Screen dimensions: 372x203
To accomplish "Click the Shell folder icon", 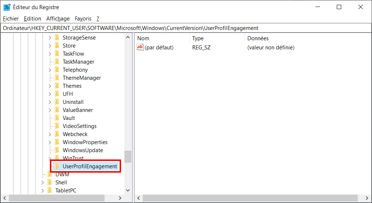I will click(50, 182).
